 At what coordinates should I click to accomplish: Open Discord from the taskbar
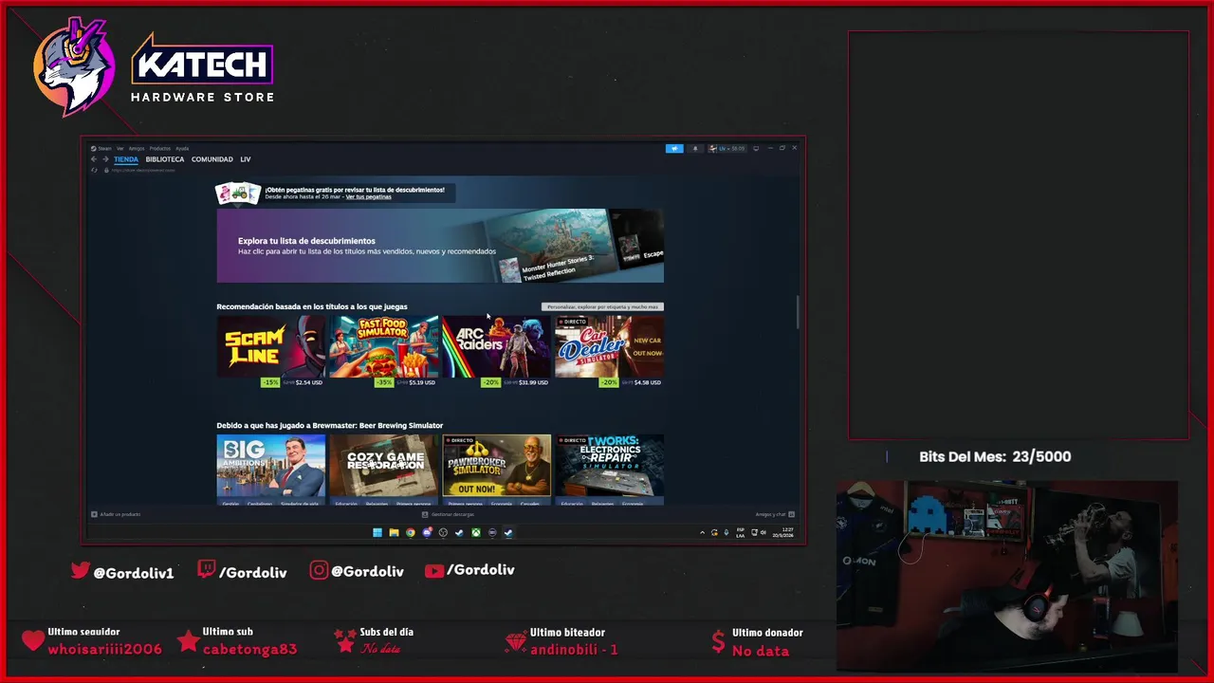click(x=427, y=532)
